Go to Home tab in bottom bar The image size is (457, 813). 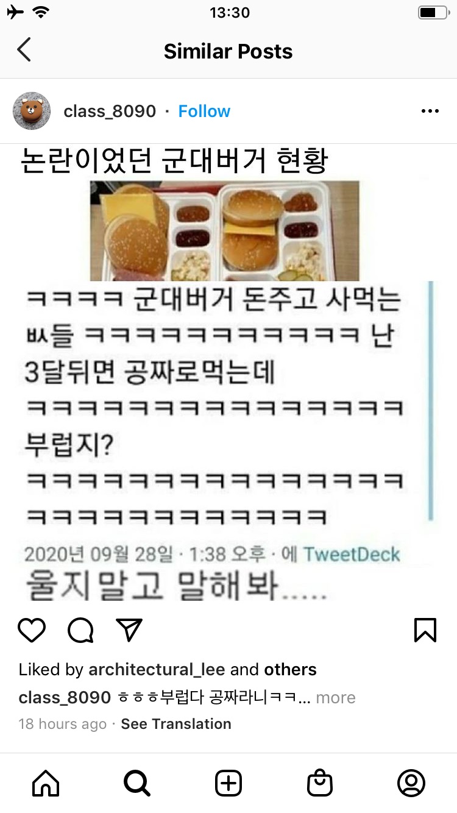[x=46, y=783]
